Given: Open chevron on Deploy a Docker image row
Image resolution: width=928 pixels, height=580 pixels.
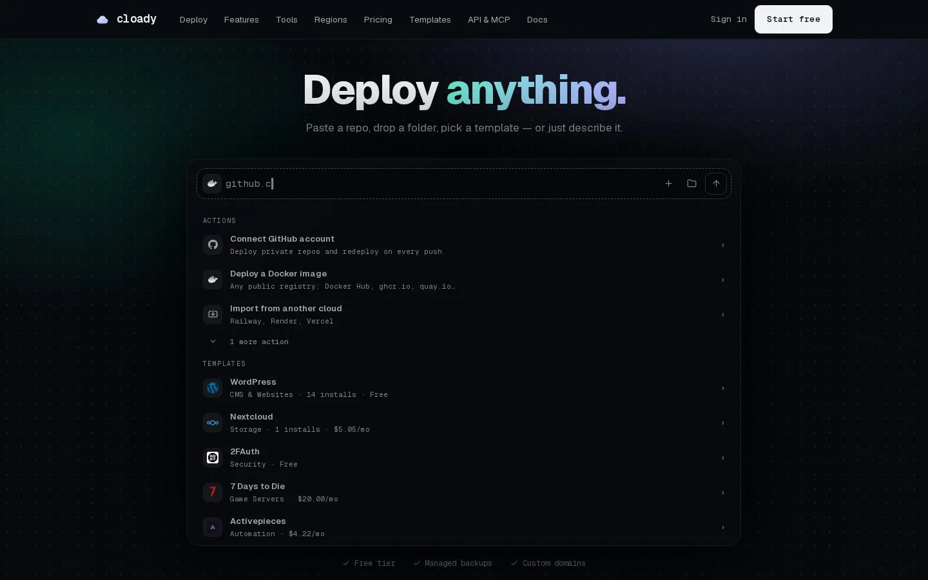Looking at the screenshot, I should pyautogui.click(x=722, y=280).
